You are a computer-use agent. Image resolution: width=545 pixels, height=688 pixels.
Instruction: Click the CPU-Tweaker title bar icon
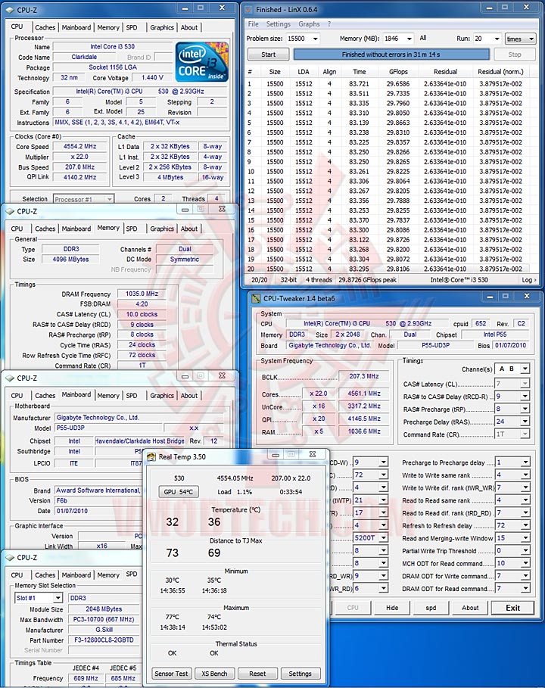click(x=256, y=298)
